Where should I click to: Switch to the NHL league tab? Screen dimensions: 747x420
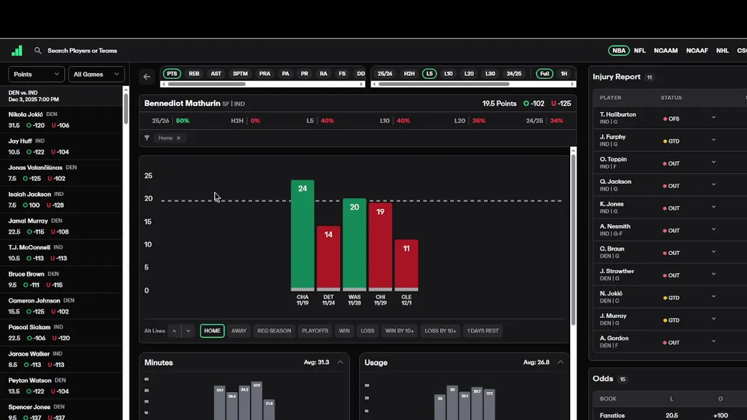pos(722,51)
